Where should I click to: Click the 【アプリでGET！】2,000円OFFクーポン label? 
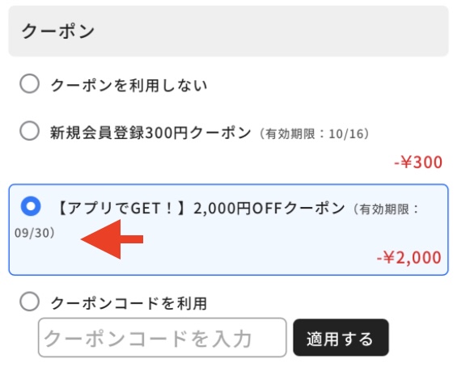[201, 209]
